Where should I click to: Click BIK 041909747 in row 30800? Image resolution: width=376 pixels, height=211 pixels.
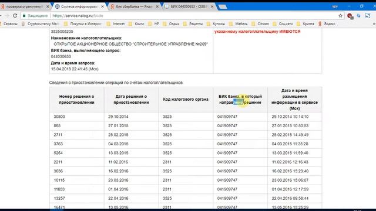coord(227,117)
